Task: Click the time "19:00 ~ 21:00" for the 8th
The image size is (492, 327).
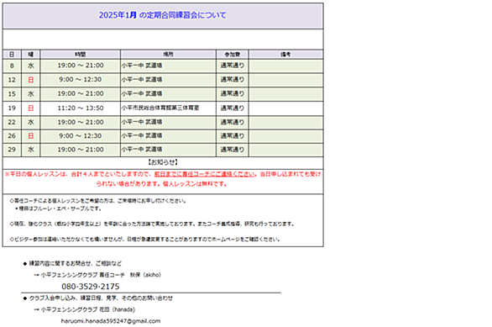Action: (x=81, y=66)
